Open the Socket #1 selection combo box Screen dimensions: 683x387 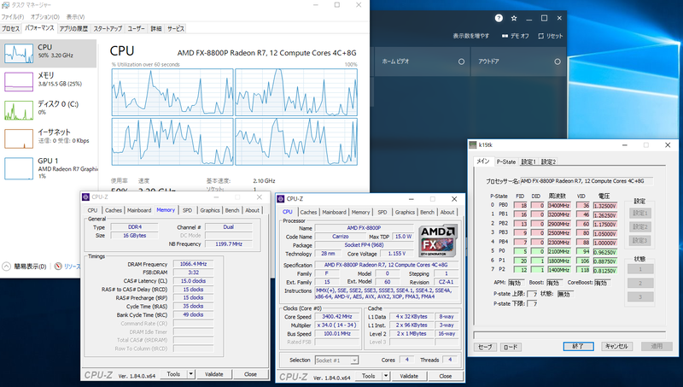[x=336, y=360]
